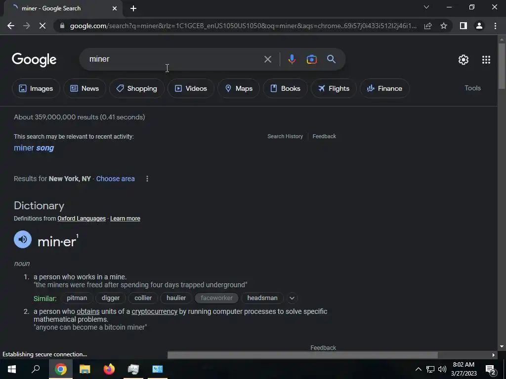Click the vertical scrollbar thumb

click(x=502, y=66)
